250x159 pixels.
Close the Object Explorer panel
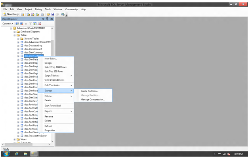tap(52, 19)
